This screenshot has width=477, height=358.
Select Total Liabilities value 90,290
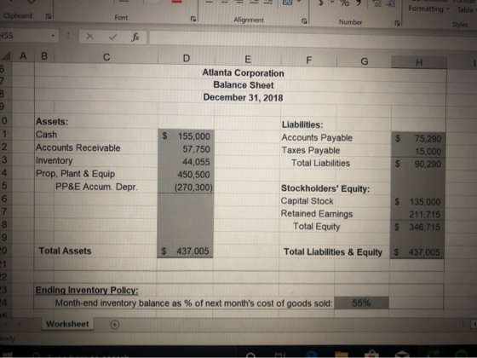418,164
